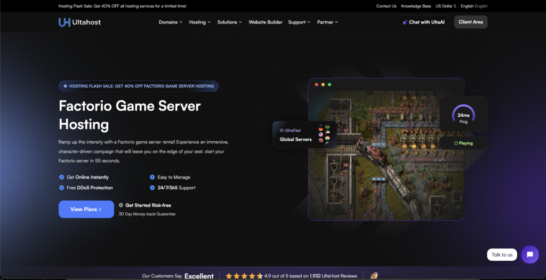Click the Global Servers card text
The height and width of the screenshot is (280, 546).
tap(295, 139)
